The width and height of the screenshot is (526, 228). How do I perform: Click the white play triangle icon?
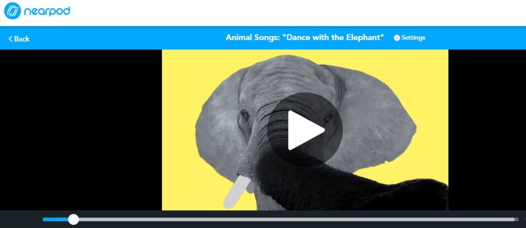tap(305, 130)
